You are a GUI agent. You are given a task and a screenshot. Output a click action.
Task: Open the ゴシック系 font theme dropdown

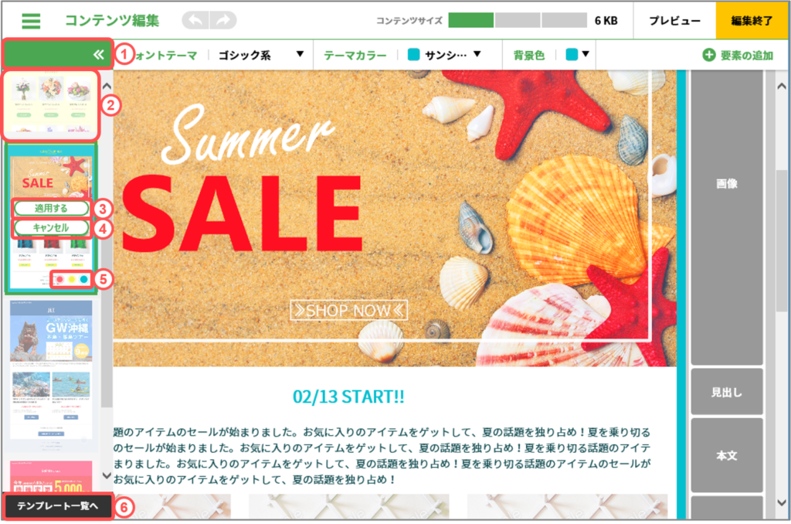(260, 55)
